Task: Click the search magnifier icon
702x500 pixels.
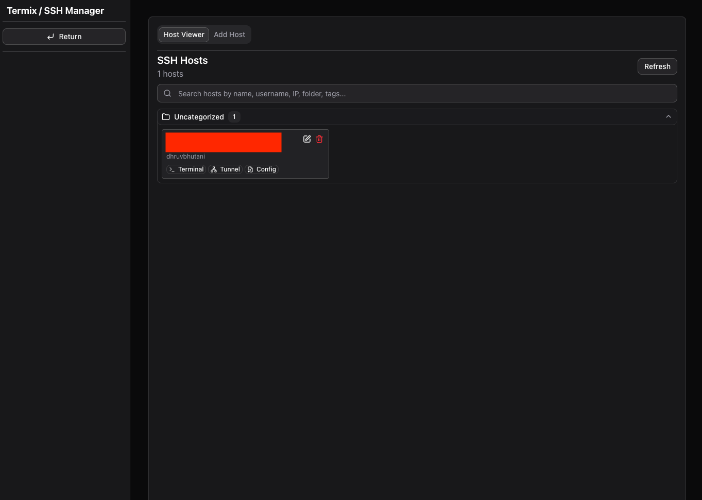Action: [x=167, y=93]
